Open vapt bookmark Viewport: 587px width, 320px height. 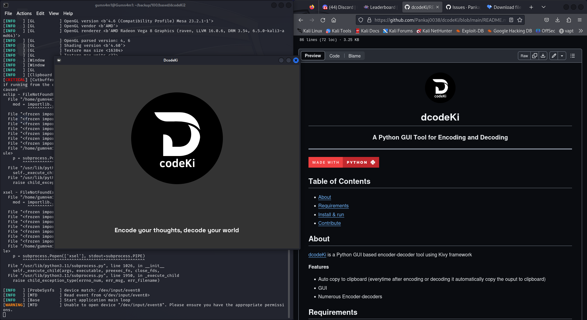coord(566,31)
